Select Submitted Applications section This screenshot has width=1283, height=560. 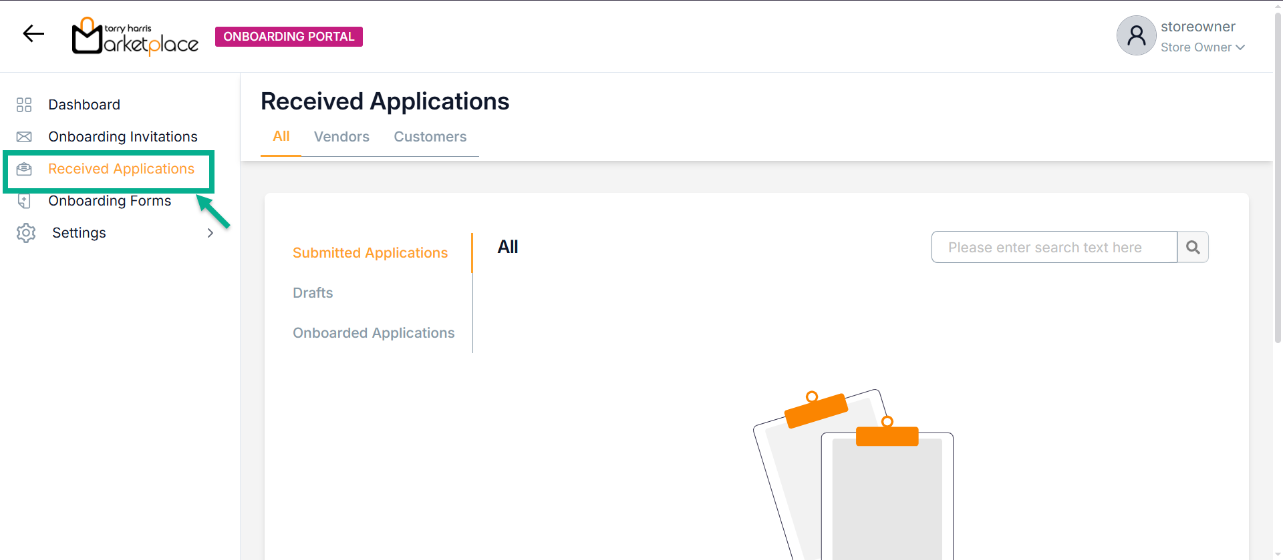pos(370,253)
